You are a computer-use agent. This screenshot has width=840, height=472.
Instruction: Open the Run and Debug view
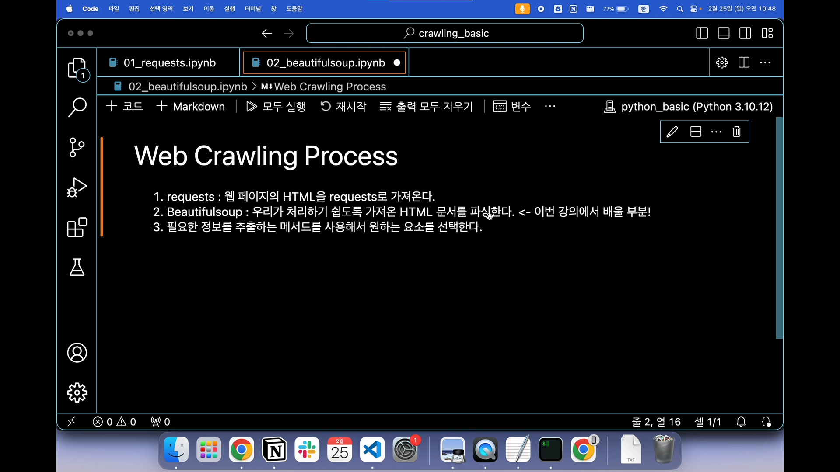(77, 187)
